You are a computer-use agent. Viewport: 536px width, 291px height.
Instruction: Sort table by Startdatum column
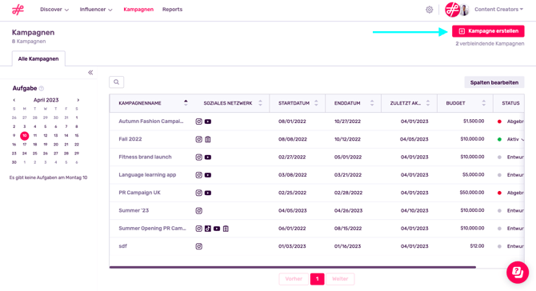316,103
